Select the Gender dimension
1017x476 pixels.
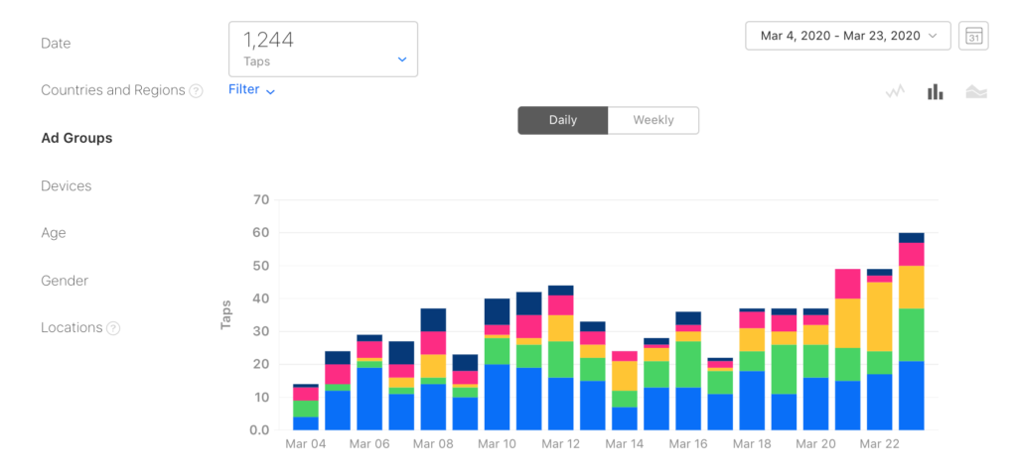[65, 281]
